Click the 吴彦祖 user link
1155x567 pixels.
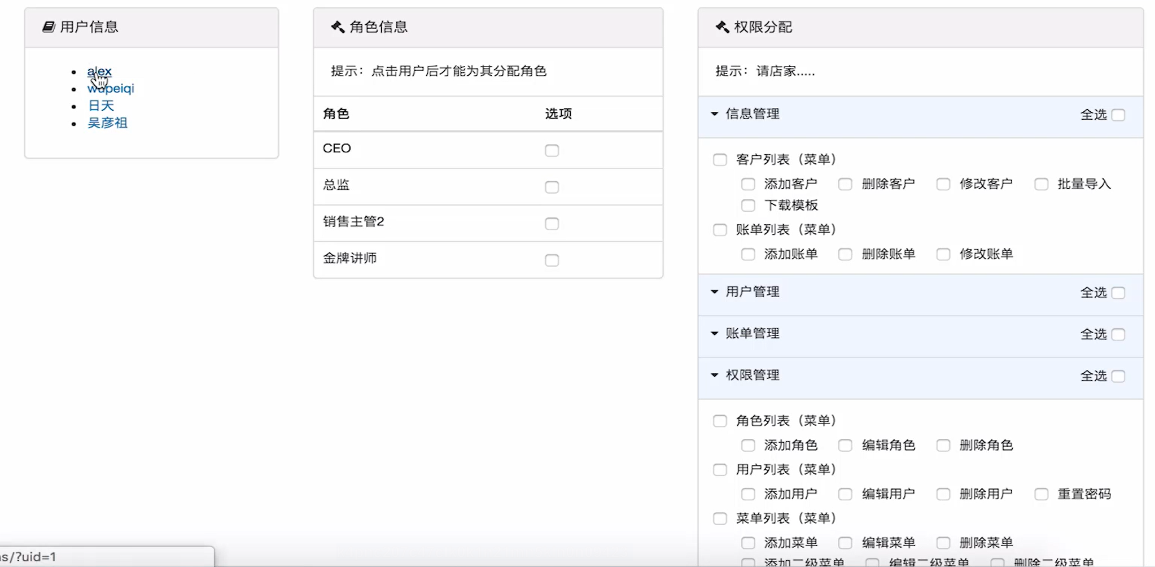pos(107,123)
